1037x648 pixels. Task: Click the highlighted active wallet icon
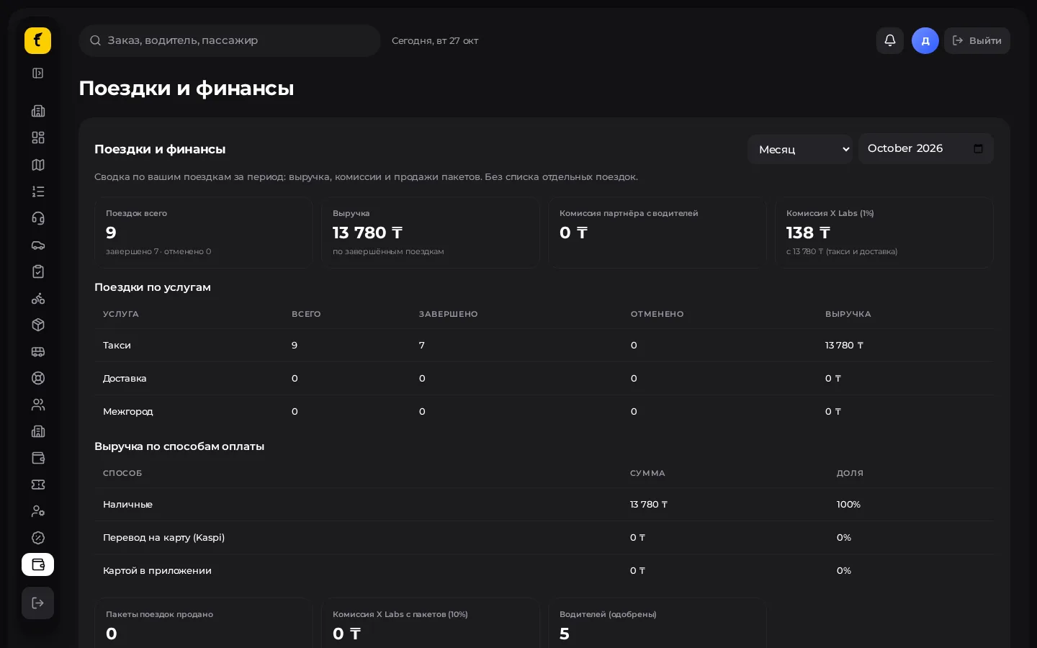coord(38,564)
